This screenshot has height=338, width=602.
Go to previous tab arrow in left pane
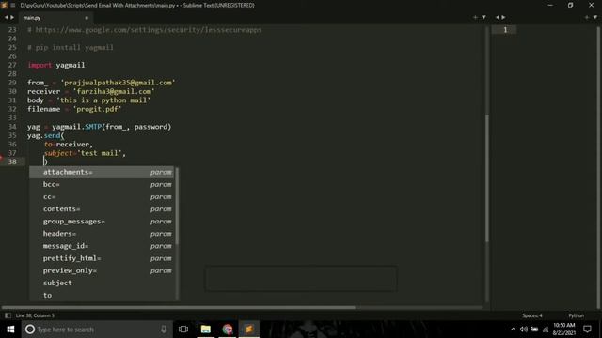[7, 17]
